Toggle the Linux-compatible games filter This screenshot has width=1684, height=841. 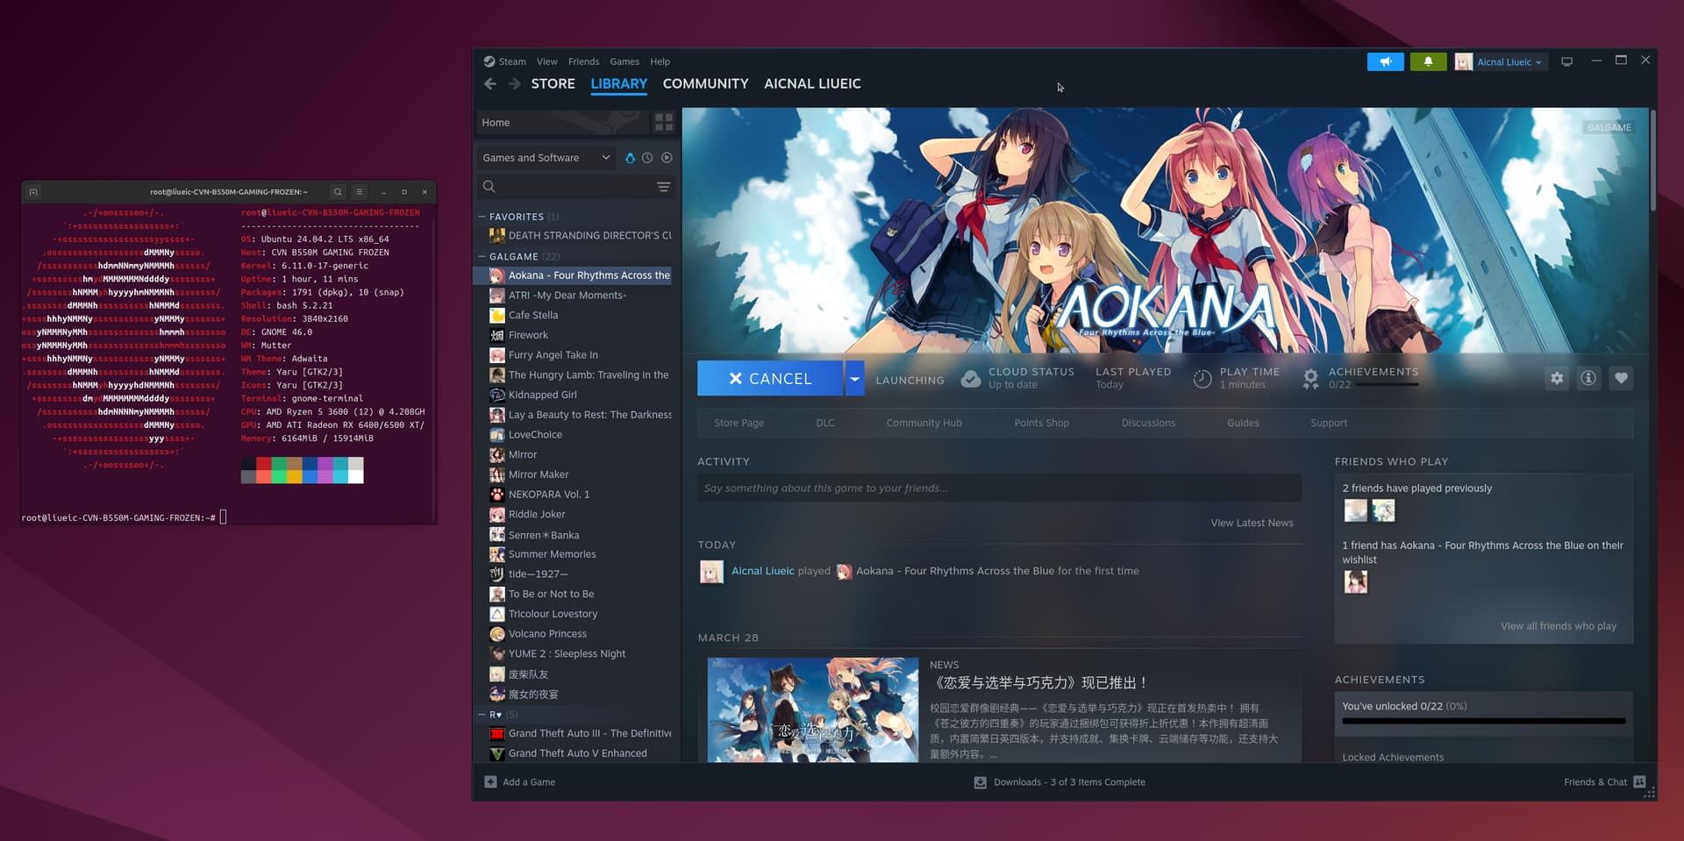[x=630, y=158]
